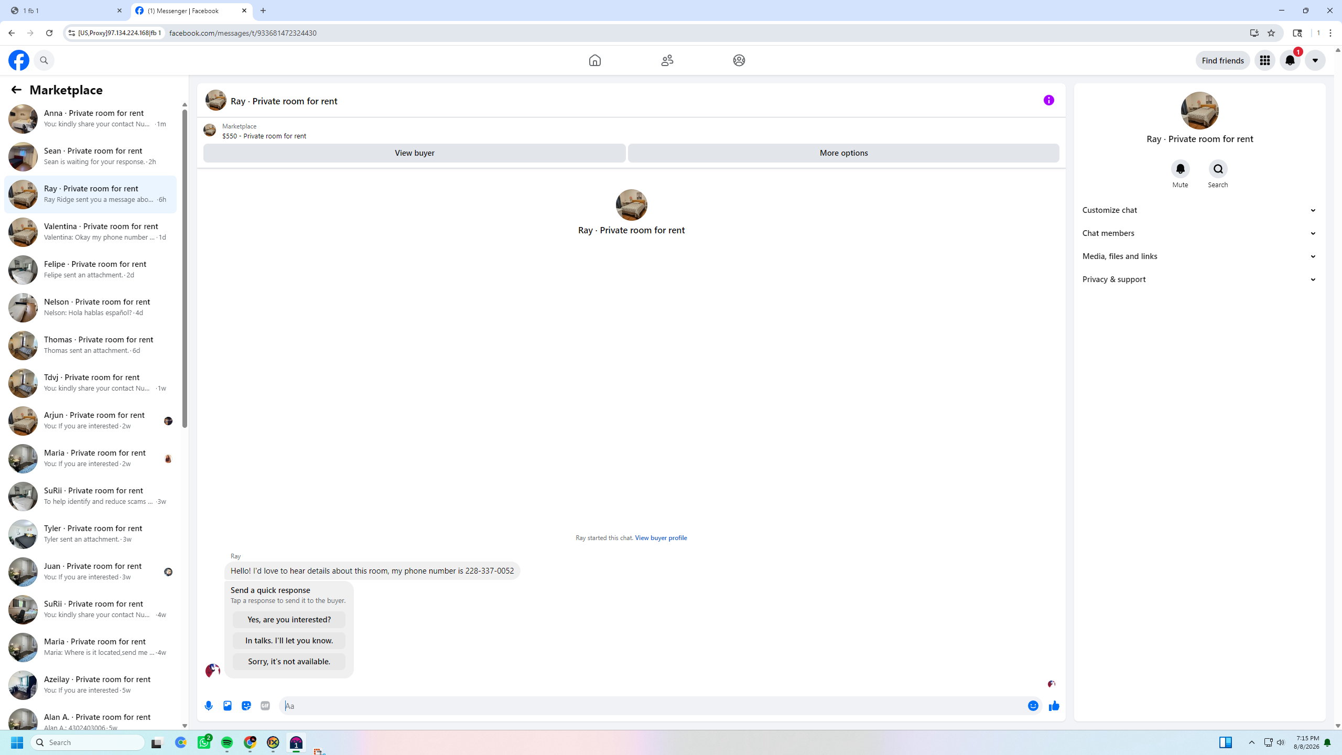Open the Groups icon in top navigation

[x=739, y=60]
